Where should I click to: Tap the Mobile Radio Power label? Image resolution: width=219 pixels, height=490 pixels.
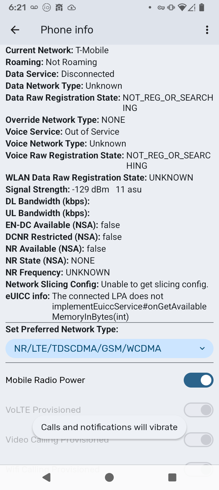pyautogui.click(x=45, y=380)
